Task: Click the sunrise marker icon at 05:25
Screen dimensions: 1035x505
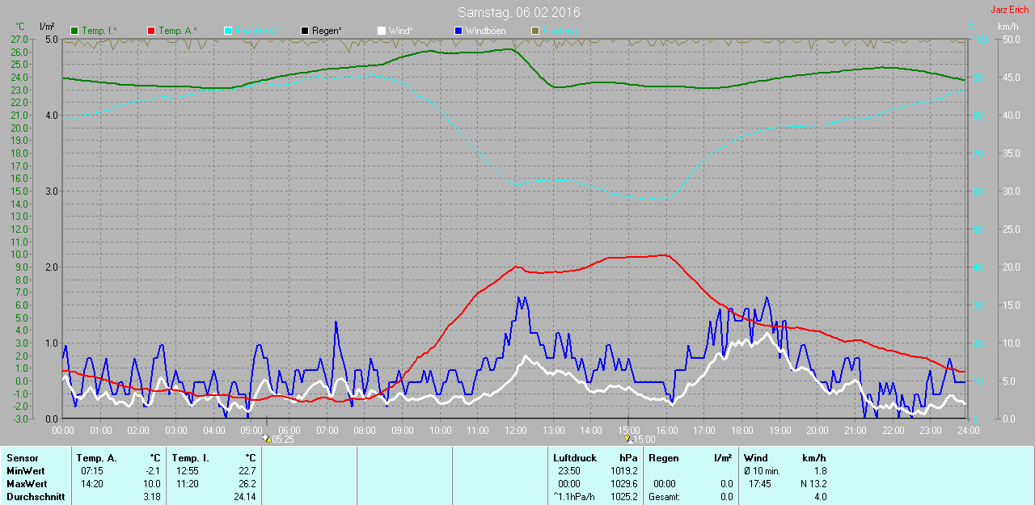Action: tap(267, 440)
